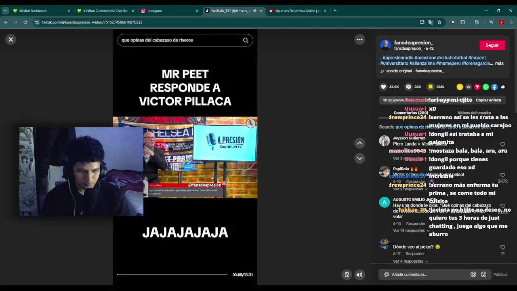Expand 'Ver 14 respuestas' replies
This screenshot has width=517, height=291.
coord(411,230)
